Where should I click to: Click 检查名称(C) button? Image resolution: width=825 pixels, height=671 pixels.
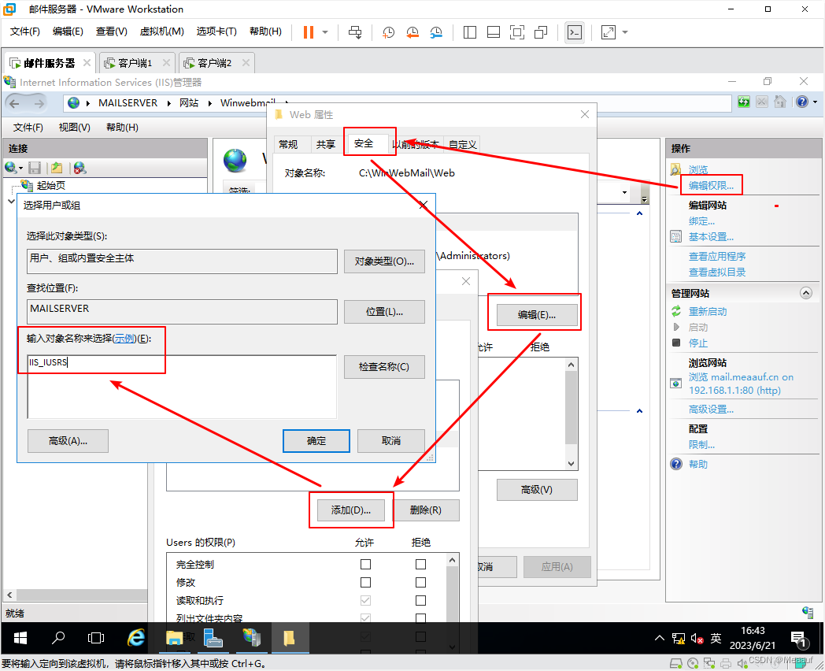384,367
